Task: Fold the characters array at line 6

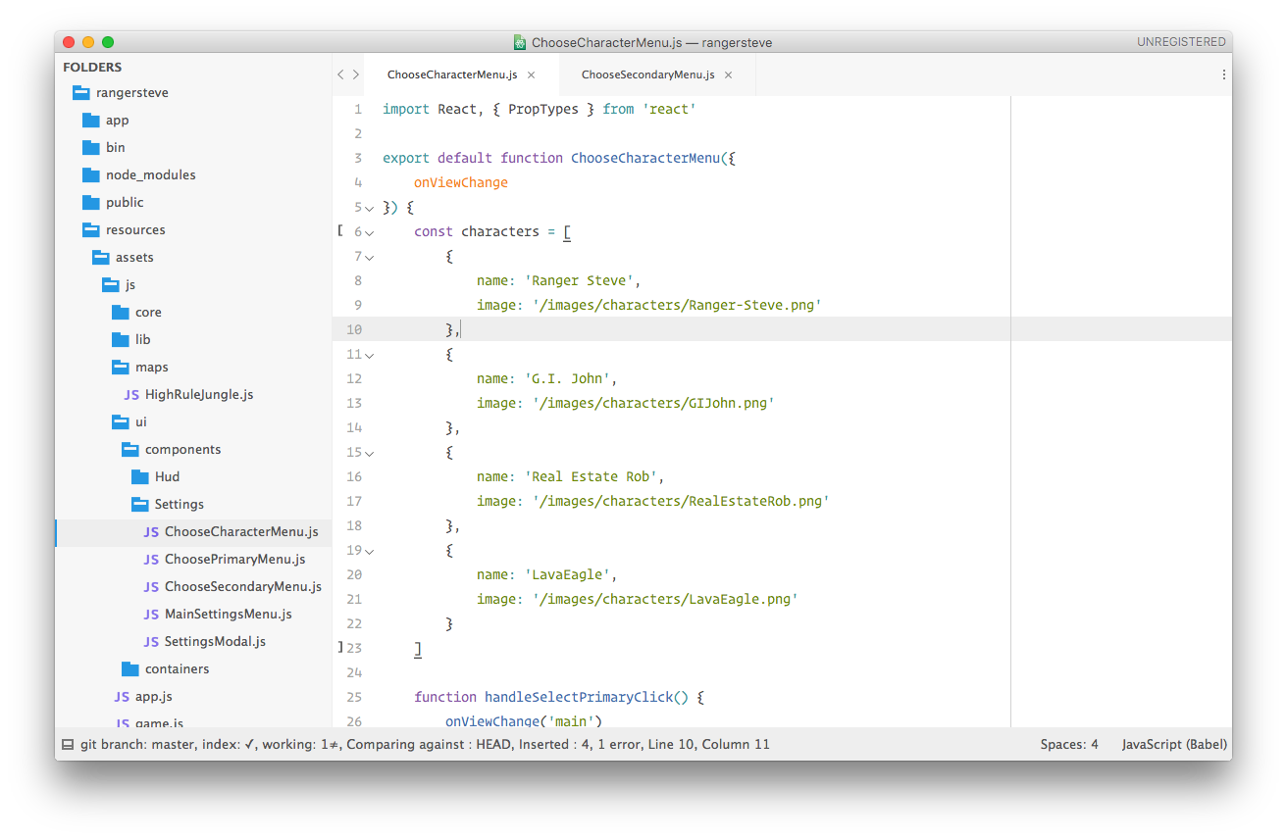Action: (x=370, y=232)
